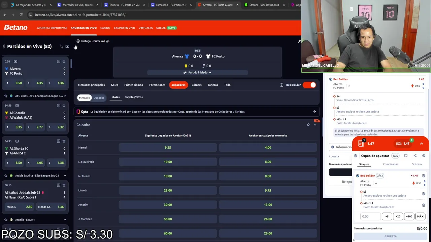
Task: Collapse the Goleador market section
Action: [315, 125]
